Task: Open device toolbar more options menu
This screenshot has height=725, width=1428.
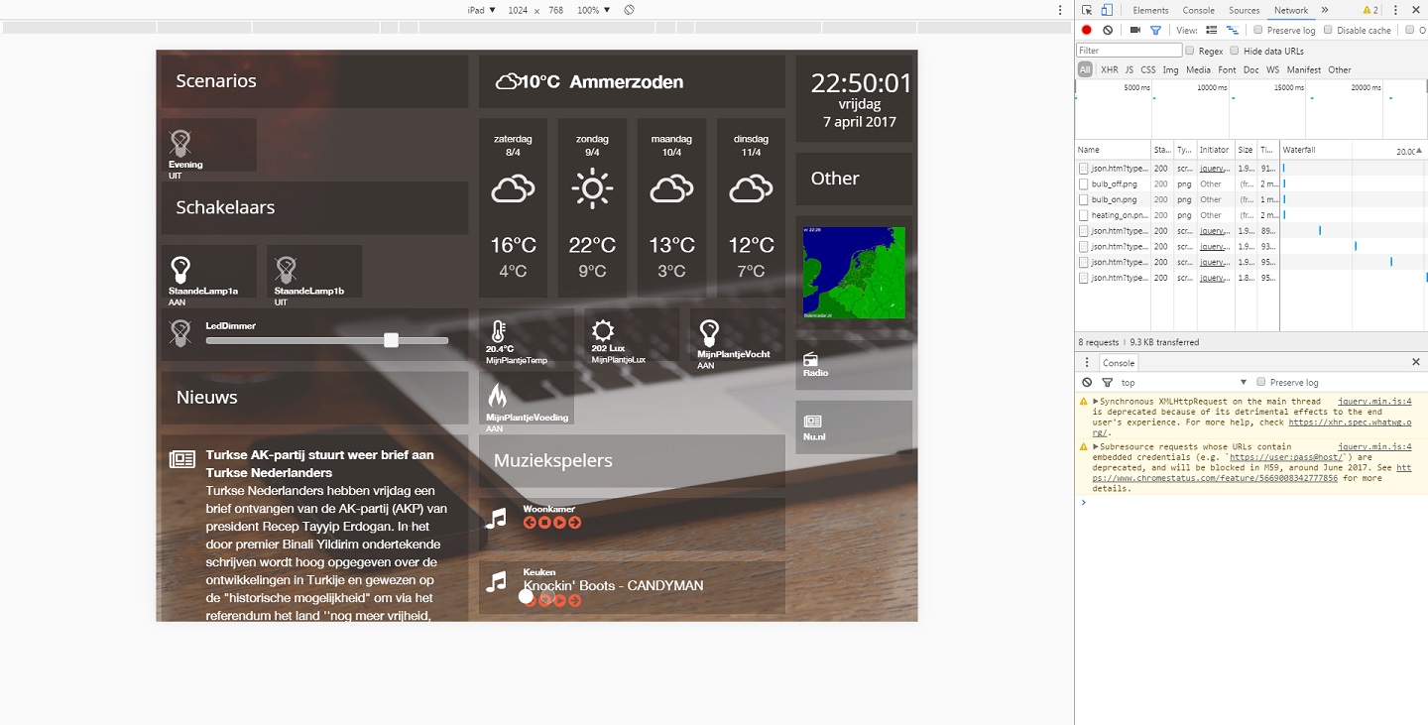Action: point(1060,10)
